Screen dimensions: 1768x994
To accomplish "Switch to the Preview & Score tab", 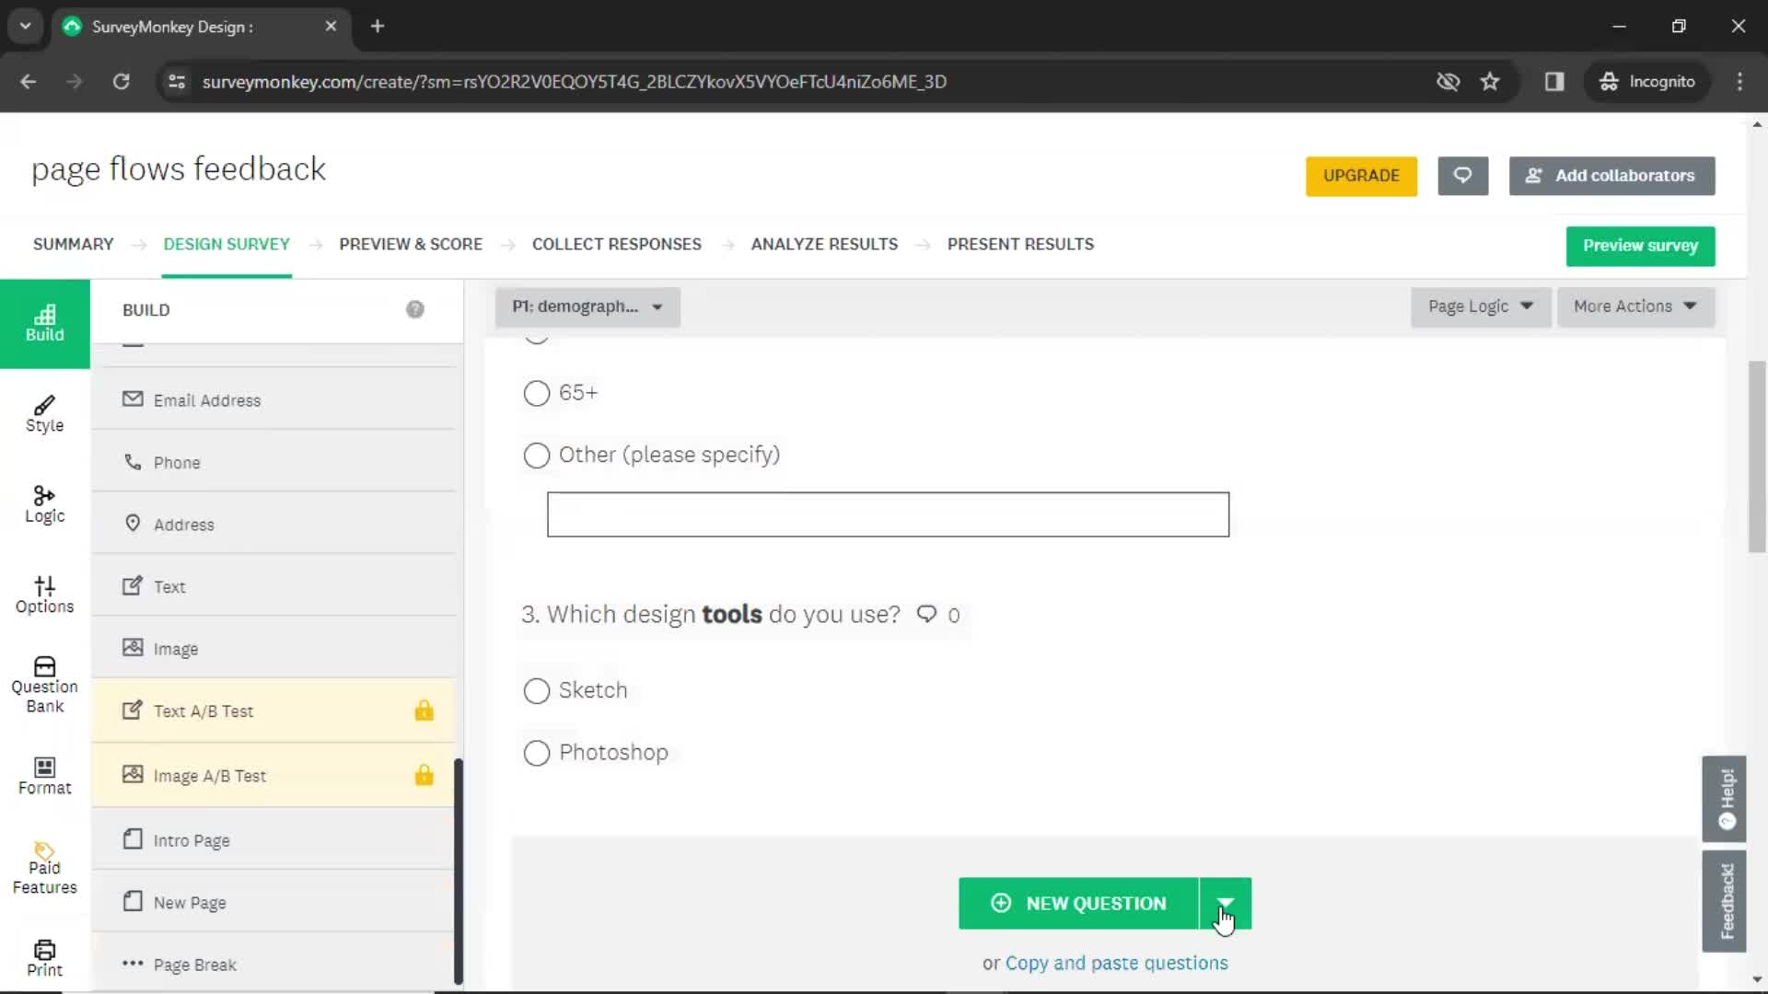I will pos(411,244).
